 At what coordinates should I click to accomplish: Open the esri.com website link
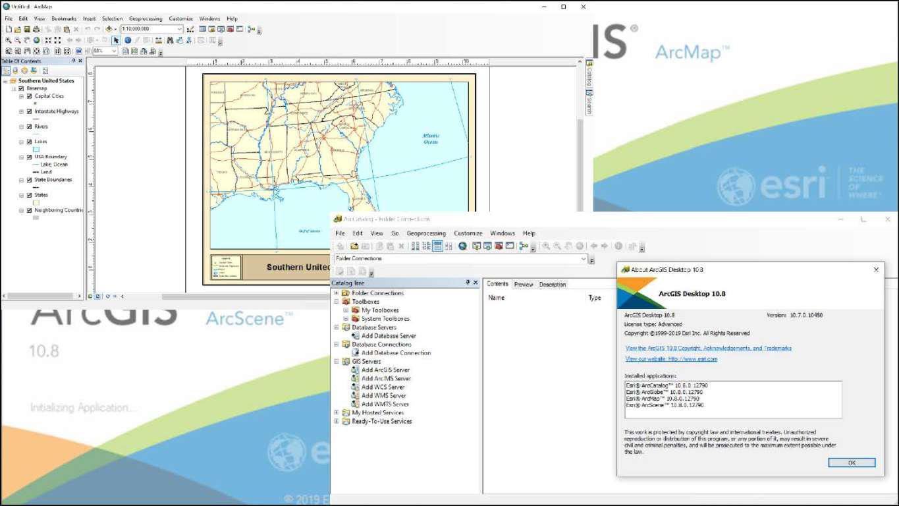pyautogui.click(x=671, y=359)
